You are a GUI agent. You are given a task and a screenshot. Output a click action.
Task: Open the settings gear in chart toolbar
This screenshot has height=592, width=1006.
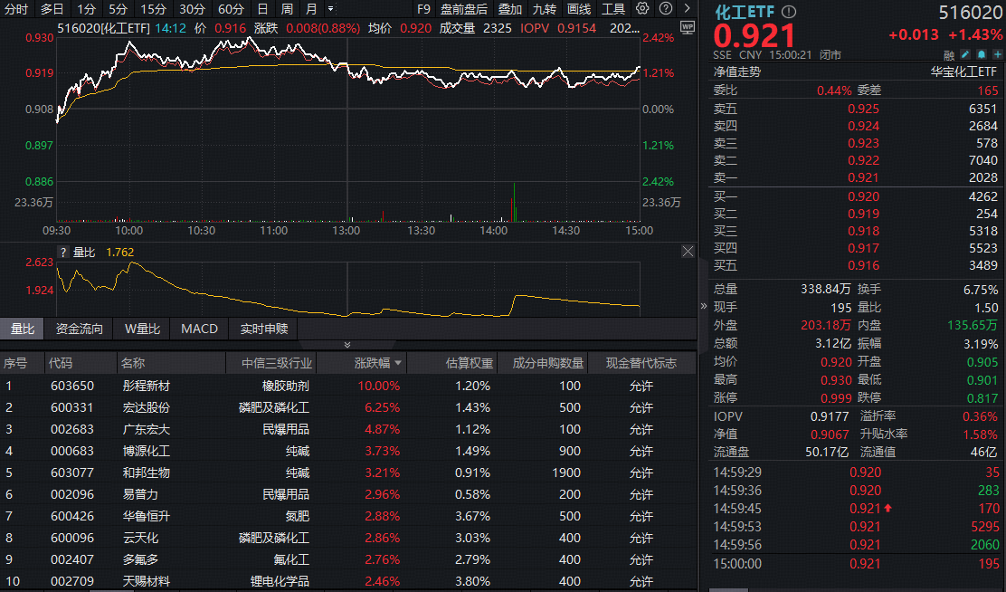click(642, 8)
